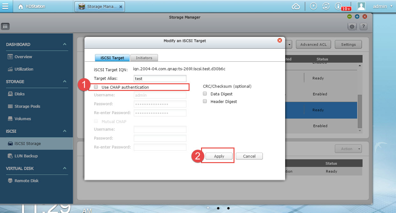Close the Storage Manager taskbar tab
The image size is (396, 213).
pyautogui.click(x=120, y=6)
